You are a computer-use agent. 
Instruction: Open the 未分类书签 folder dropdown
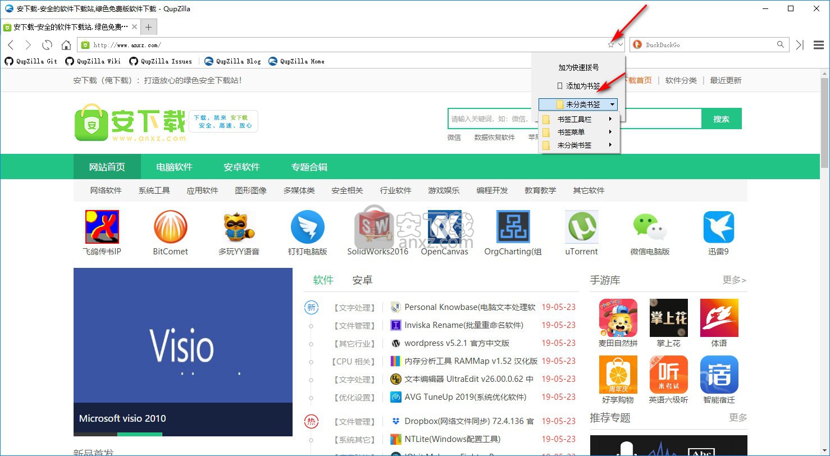coord(578,104)
